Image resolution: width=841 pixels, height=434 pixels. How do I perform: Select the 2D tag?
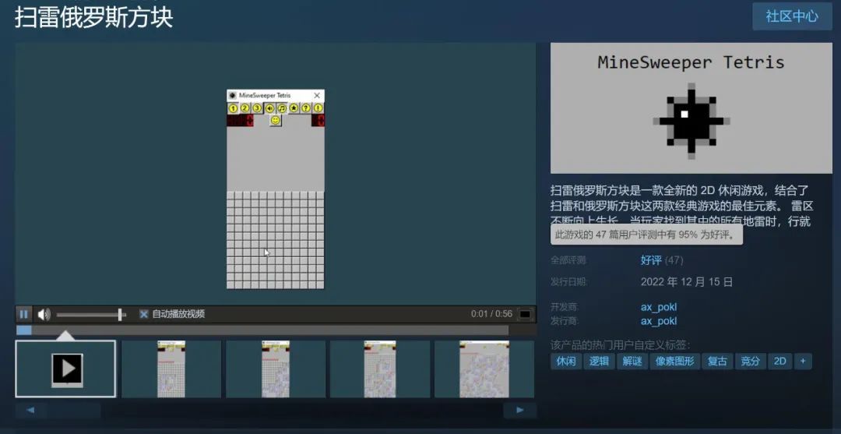[779, 362]
